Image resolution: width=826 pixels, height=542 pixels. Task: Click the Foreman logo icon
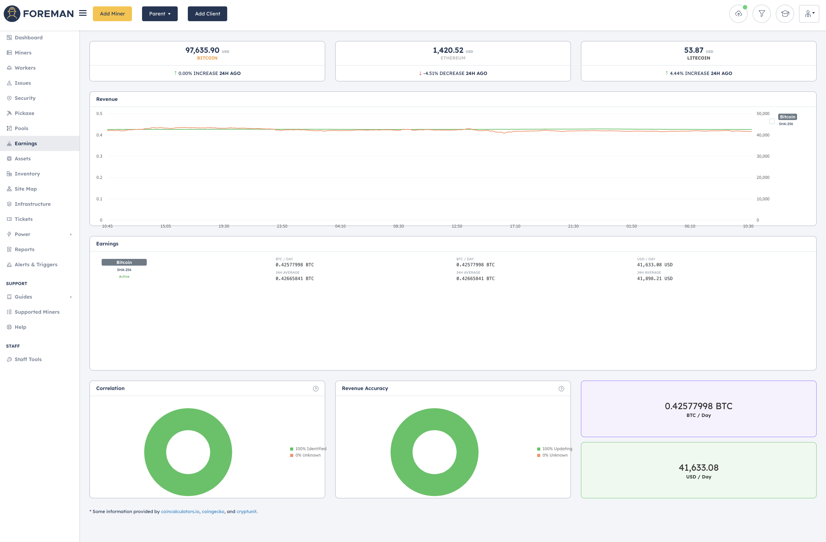(x=12, y=14)
